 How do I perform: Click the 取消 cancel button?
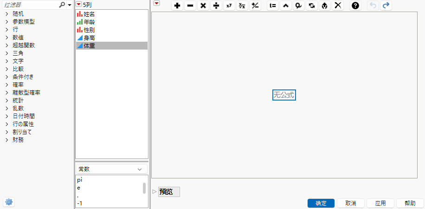click(350, 203)
